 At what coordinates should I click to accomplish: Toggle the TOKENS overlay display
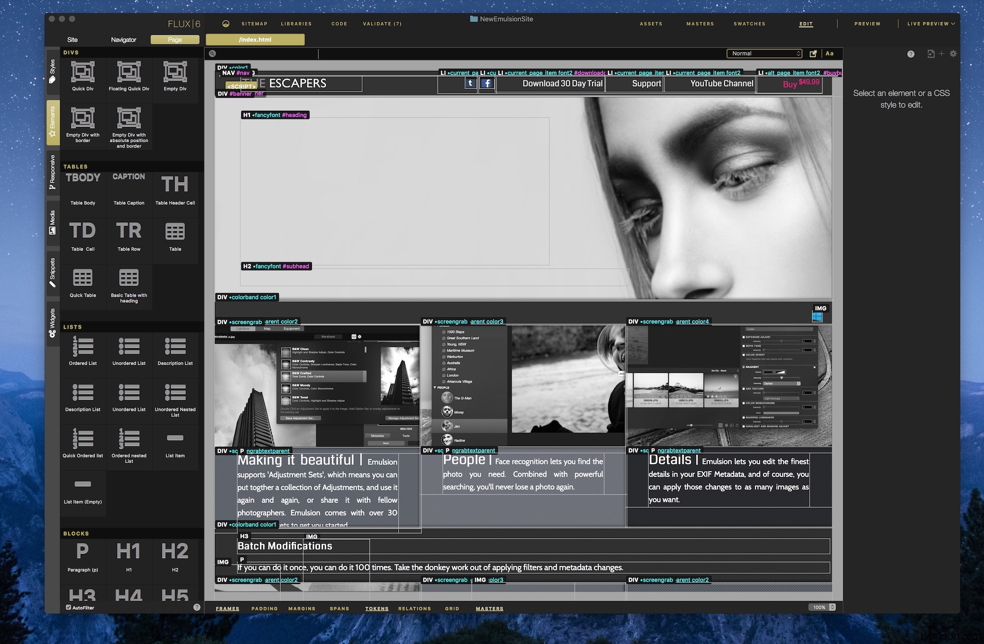click(x=376, y=609)
